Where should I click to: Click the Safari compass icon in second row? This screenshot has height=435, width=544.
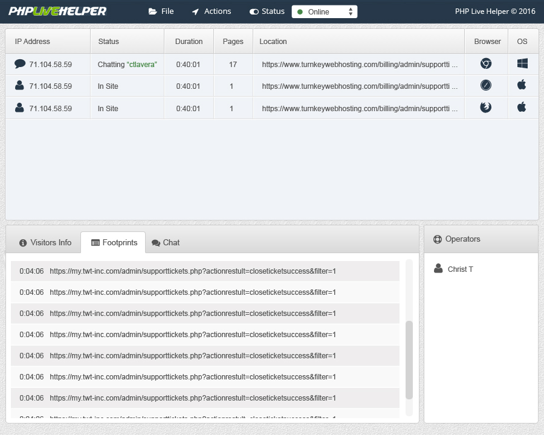click(x=485, y=85)
